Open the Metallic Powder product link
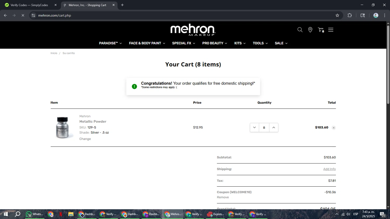 pos(93,121)
